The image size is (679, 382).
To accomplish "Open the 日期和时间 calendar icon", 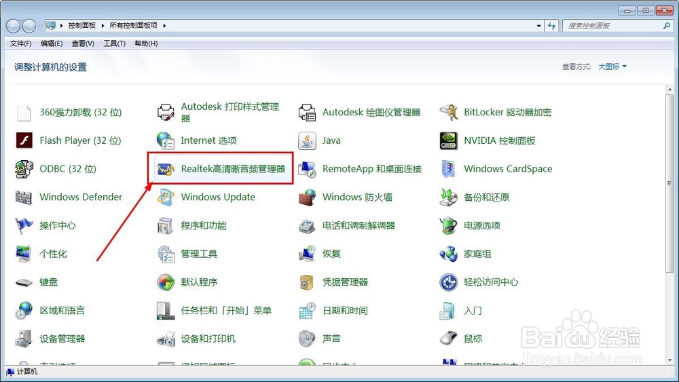I will (307, 311).
